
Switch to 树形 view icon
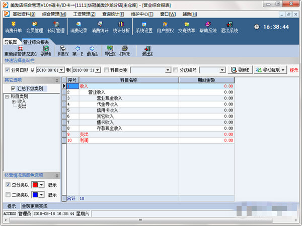pyautogui.click(x=63, y=51)
